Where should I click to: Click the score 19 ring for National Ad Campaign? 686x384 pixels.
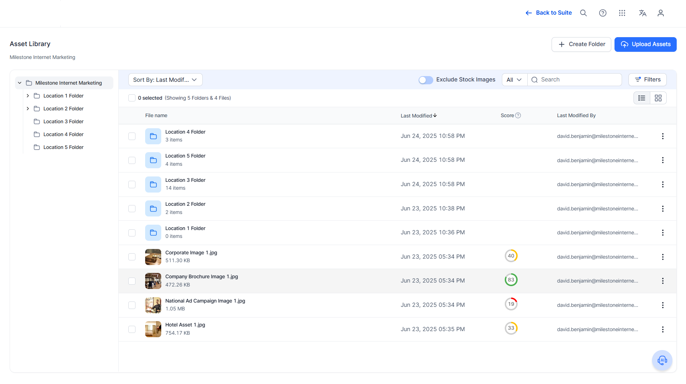tap(511, 304)
